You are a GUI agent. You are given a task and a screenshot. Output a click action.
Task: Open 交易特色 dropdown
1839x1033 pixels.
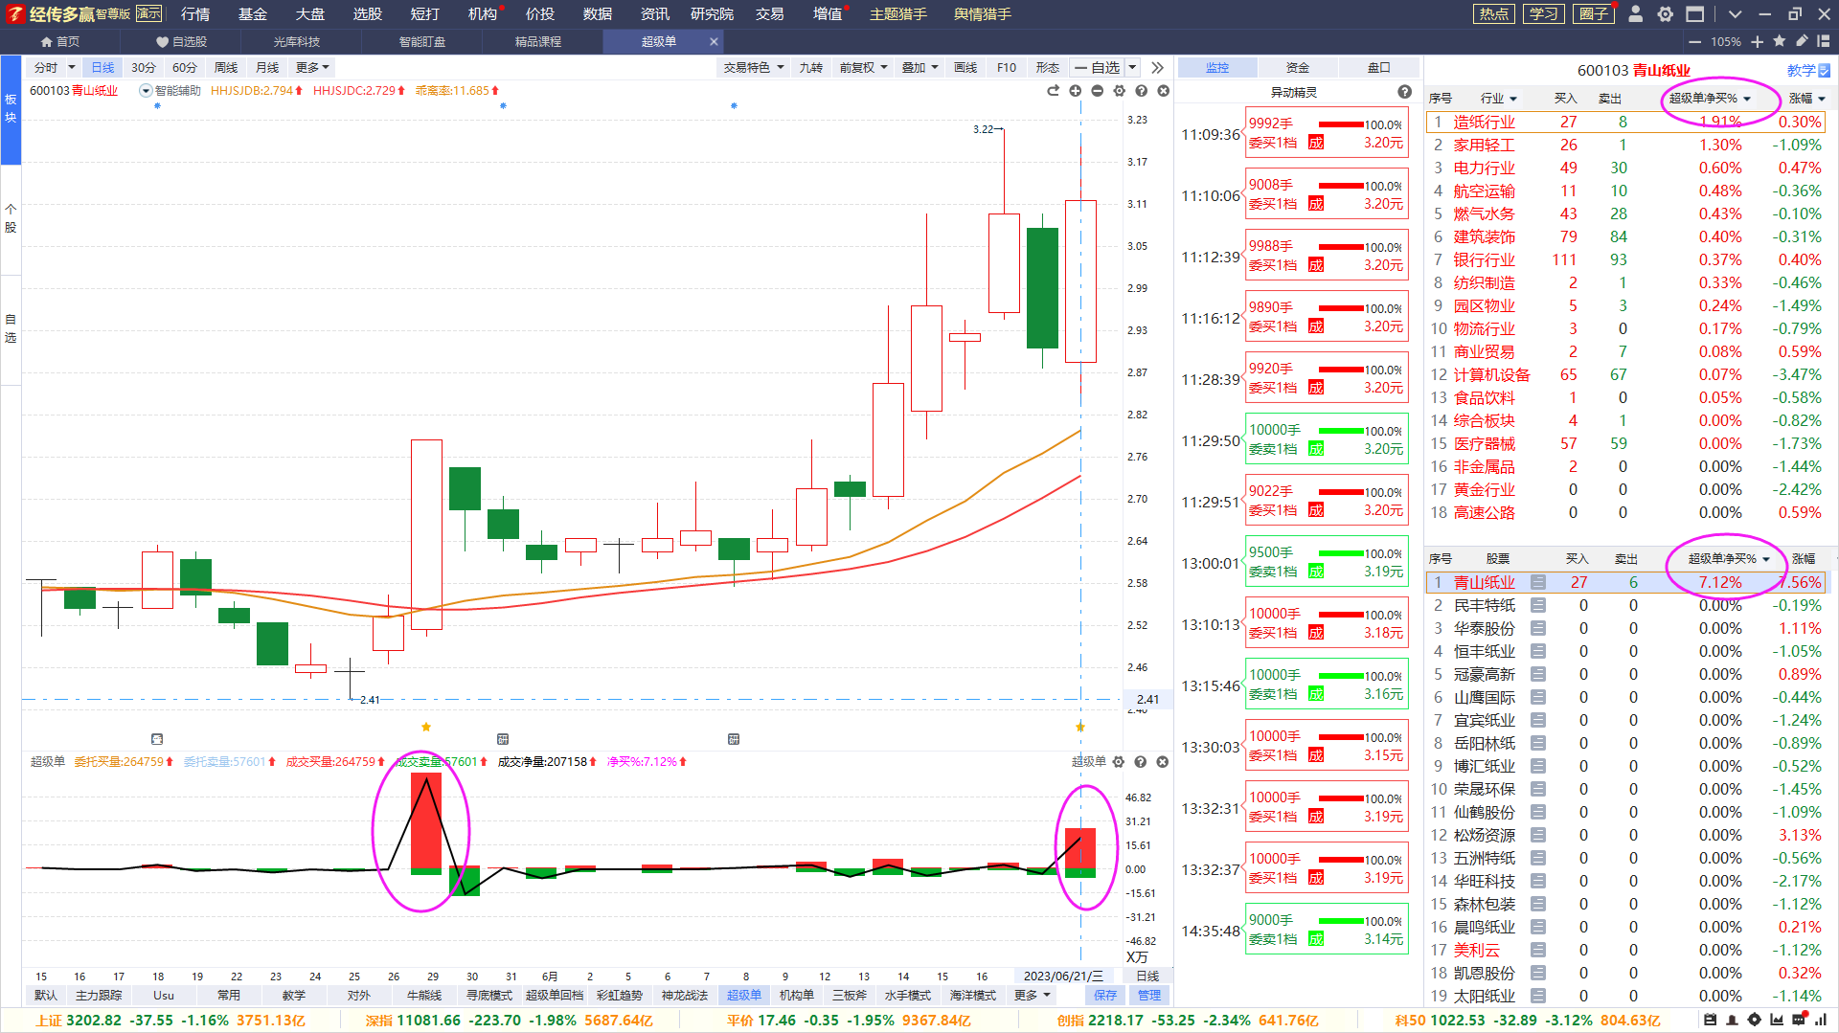[x=754, y=68]
